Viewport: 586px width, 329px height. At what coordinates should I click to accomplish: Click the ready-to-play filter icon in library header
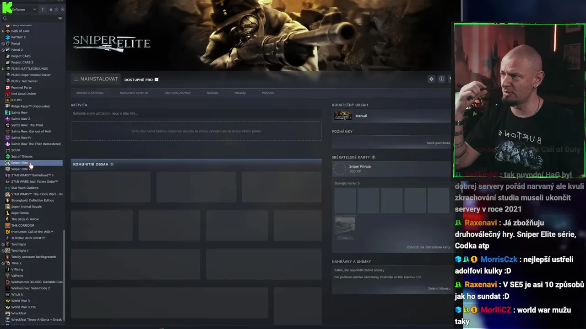tap(63, 9)
